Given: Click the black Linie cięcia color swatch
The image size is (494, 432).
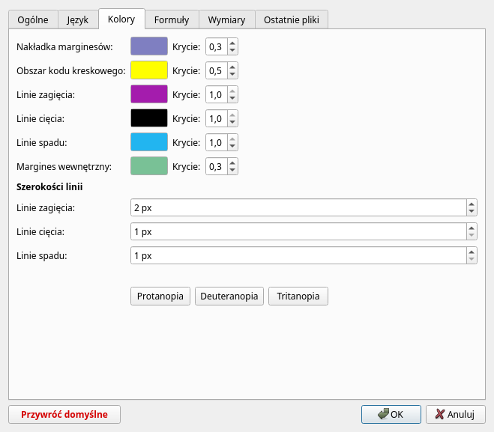Looking at the screenshot, I should 149,118.
